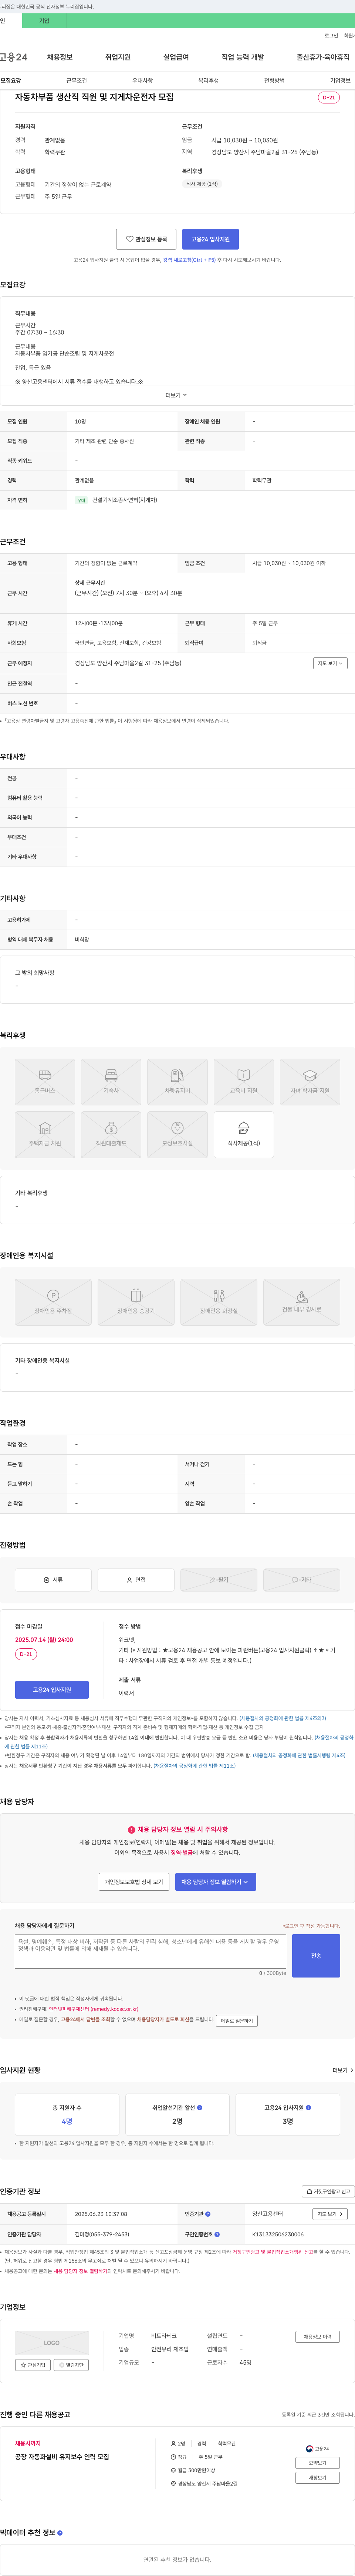The width and height of the screenshot is (355, 2576).
Task: Open the 출산휴가·육아휴직 menu
Action: pos(323,57)
